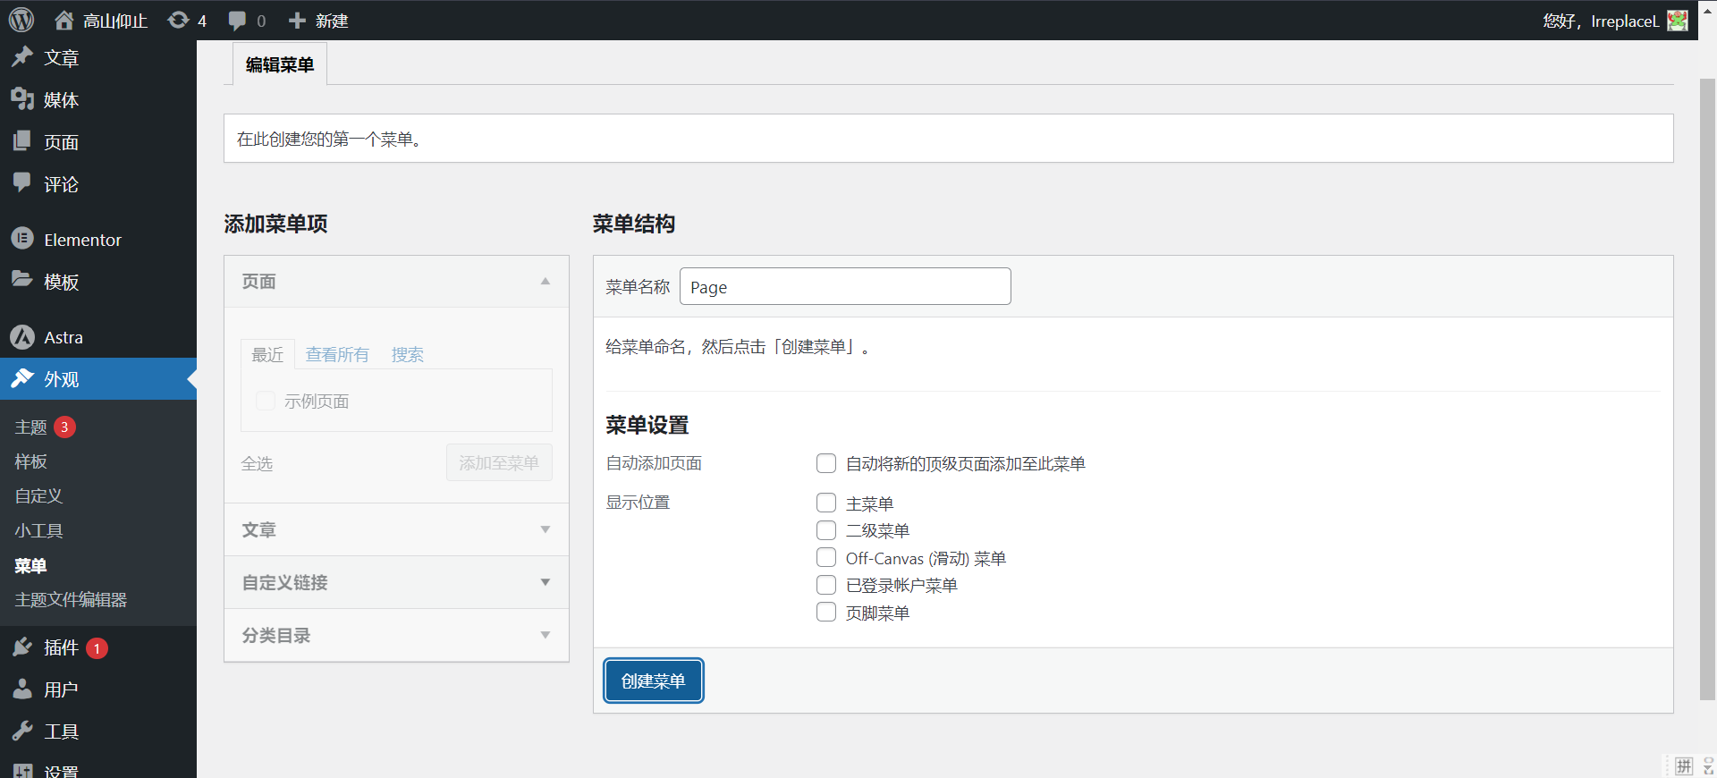This screenshot has height=778, width=1717.
Task: Check the 页脚菜单 option
Action: pos(826,612)
